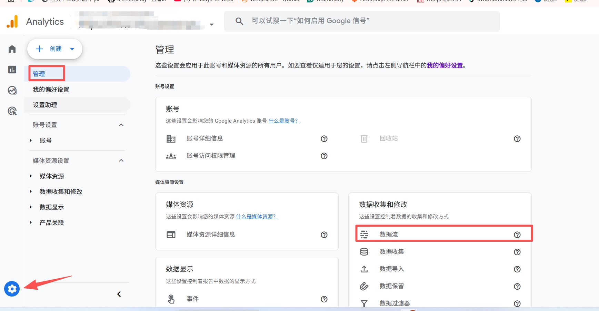This screenshot has width=599, height=311.
Task: Open the Explore icon in sidebar
Action: (12, 90)
